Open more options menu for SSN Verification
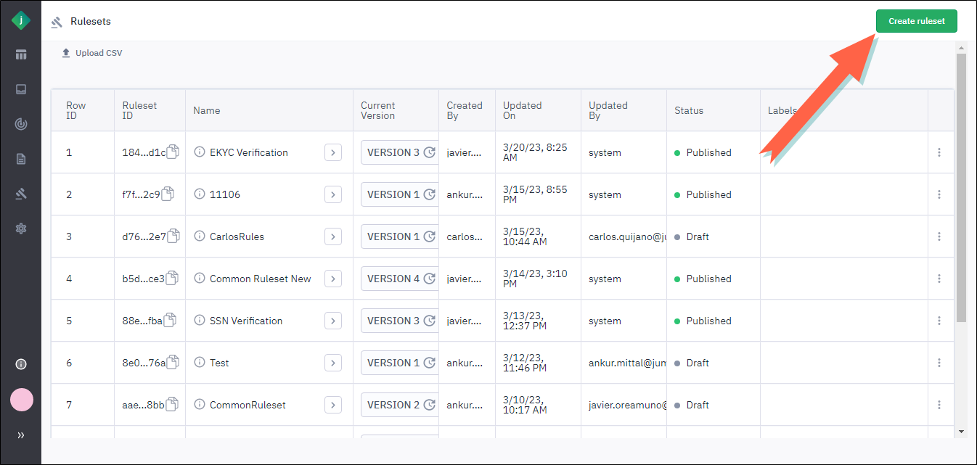This screenshot has width=977, height=465. pos(939,321)
